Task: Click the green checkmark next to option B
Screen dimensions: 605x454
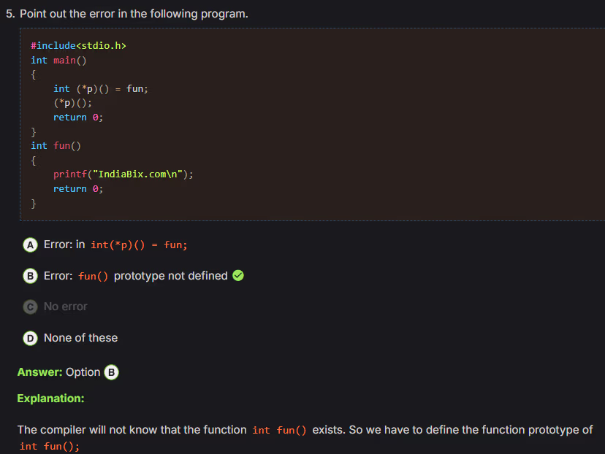Action: pyautogui.click(x=238, y=276)
